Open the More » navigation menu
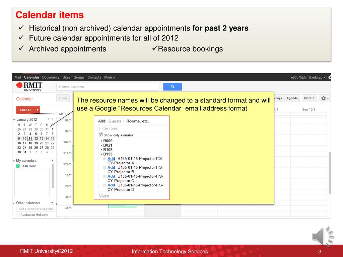The height and width of the screenshot is (257, 343). click(110, 77)
